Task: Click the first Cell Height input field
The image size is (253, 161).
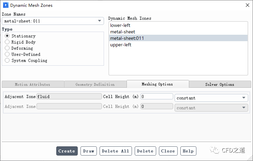Action: 157,96
